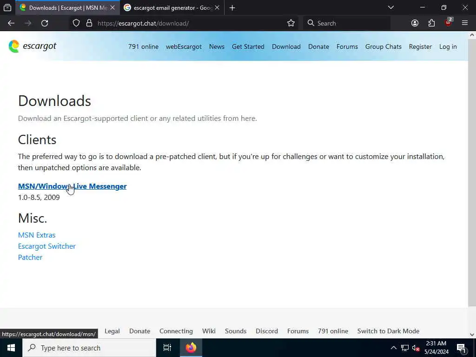Screen dimensions: 476x357
Task: Go to Get Started in the nav bar
Action: [248, 47]
